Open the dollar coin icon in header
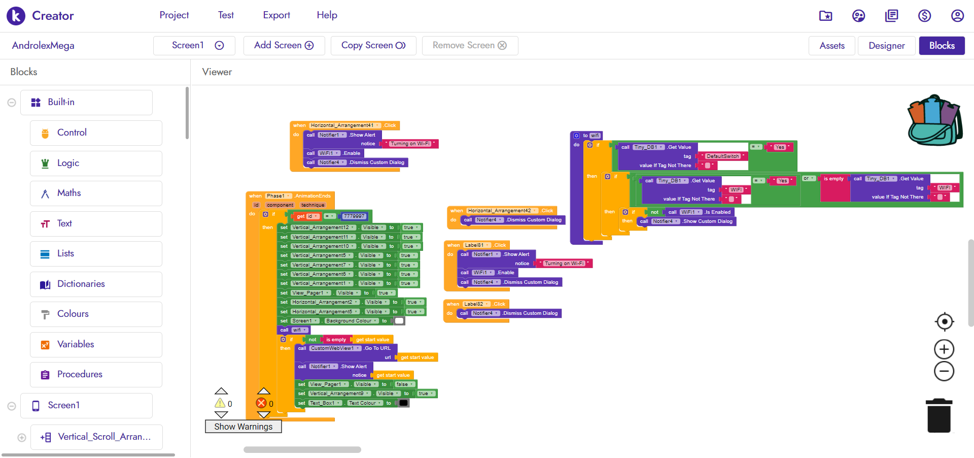Screen dimensions: 974x458 point(924,16)
